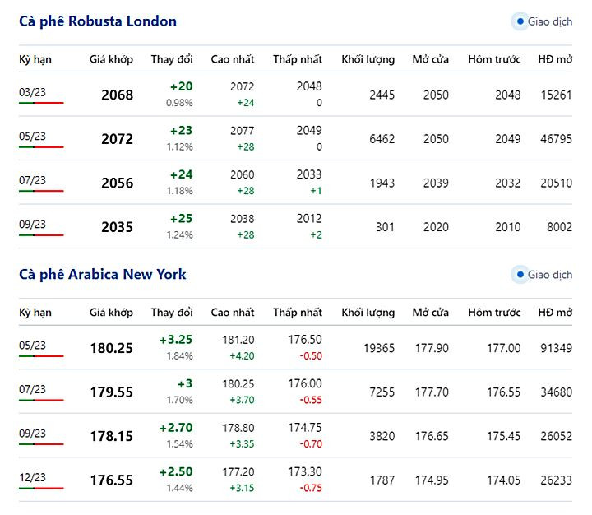Click Arabica volume value 19365
Viewport: 592px width, 515px height.
(x=379, y=348)
